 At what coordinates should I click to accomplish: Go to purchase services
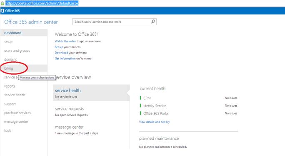pos(17,113)
